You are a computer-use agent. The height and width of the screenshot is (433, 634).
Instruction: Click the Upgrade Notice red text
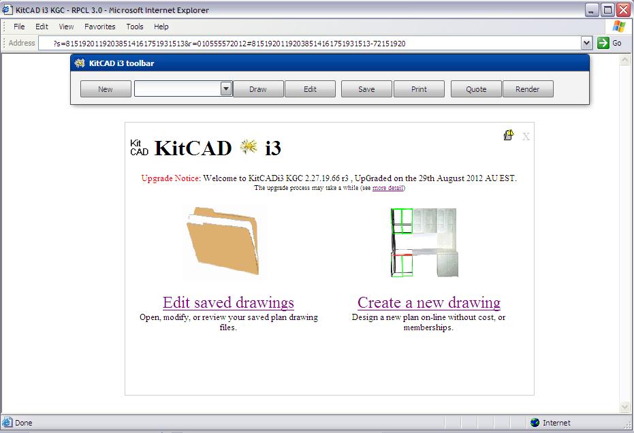[x=171, y=178]
